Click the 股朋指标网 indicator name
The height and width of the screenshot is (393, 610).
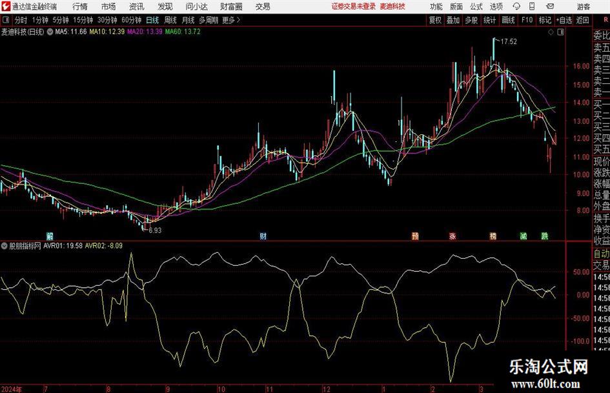point(25,246)
